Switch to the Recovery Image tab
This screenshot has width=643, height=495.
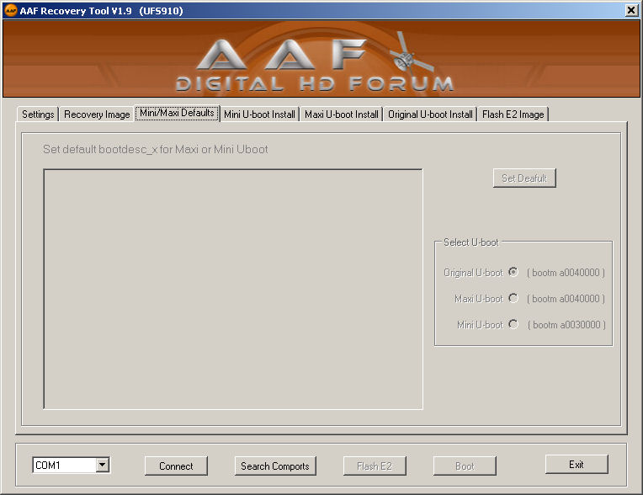(97, 114)
